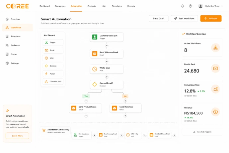Add a Trigger element from palette

click(53, 43)
